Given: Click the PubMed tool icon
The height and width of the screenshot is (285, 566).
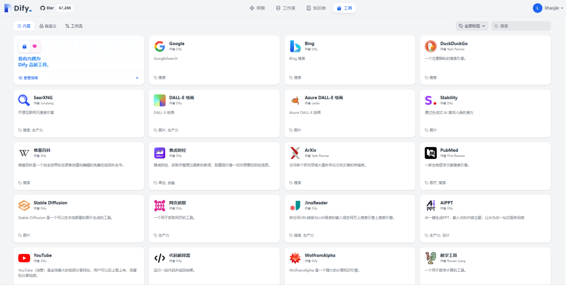Looking at the screenshot, I should [x=431, y=153].
